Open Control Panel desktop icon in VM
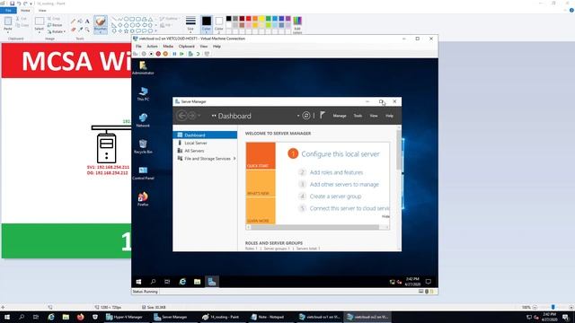Screen dimensions: 575x323 pos(143,173)
